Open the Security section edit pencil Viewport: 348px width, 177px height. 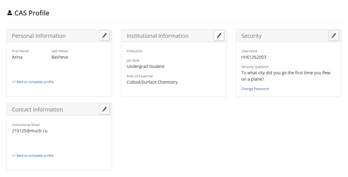(x=334, y=36)
